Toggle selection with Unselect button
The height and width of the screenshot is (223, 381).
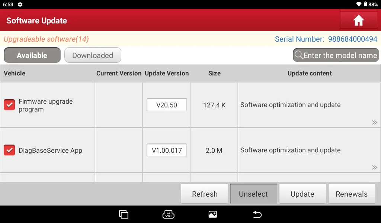coord(253,194)
